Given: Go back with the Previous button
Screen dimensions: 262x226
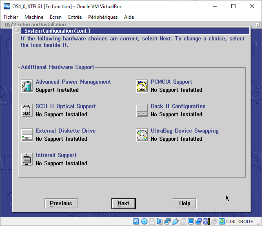Looking at the screenshot, I should coord(61,204).
